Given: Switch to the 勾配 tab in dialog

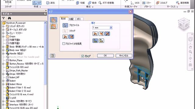Looking at the screenshot, I should pos(71,19).
